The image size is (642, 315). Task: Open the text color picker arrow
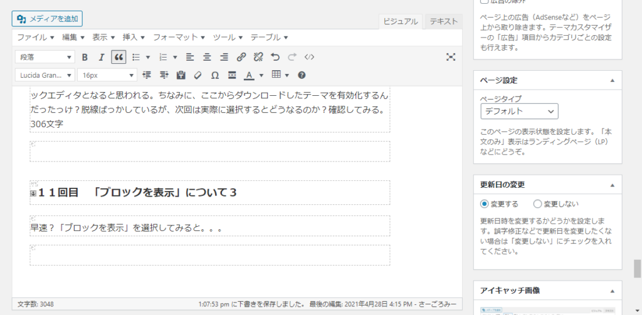click(x=261, y=75)
